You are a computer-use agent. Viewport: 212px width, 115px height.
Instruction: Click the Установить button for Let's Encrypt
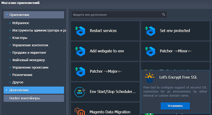click(175, 106)
